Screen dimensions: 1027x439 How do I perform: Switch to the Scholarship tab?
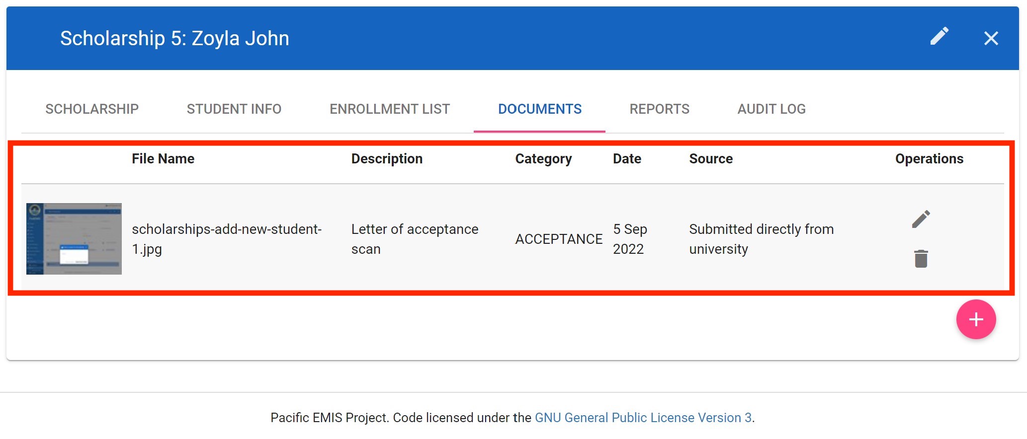pyautogui.click(x=92, y=109)
